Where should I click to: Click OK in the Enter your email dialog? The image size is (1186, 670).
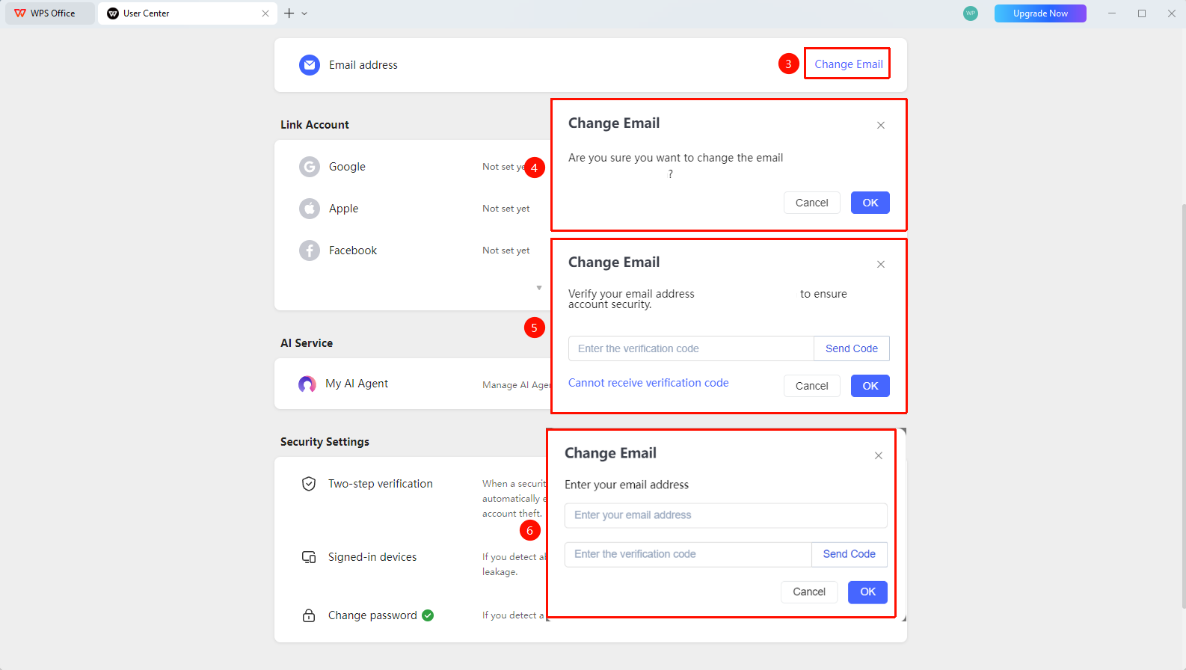click(x=867, y=592)
